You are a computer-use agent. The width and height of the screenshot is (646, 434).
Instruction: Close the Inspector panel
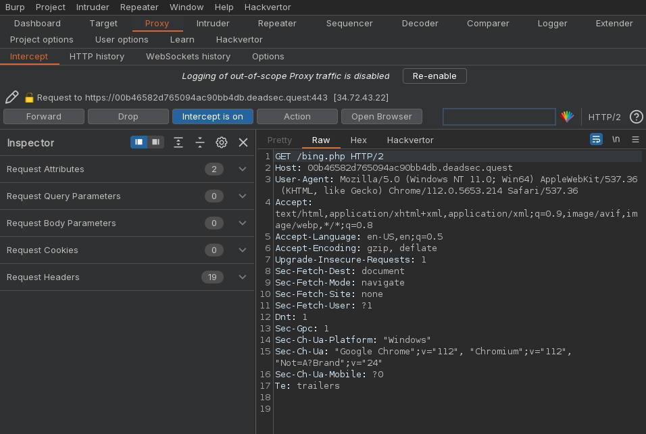click(243, 142)
